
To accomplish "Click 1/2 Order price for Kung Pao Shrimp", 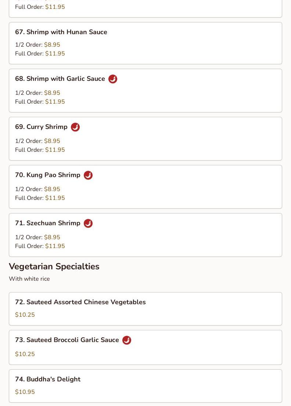I will click(52, 189).
